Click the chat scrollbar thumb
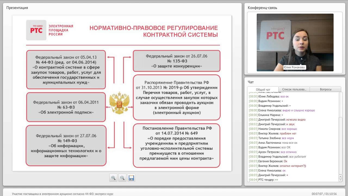Image resolution: width=348 pixels, height=196 pixels. tap(340, 146)
